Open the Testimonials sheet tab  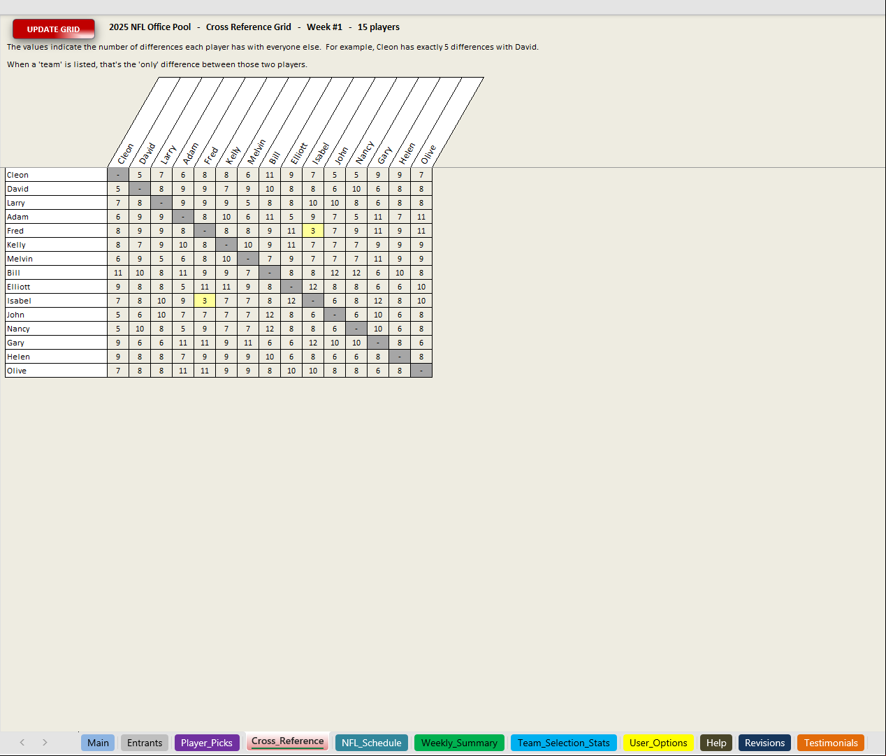[x=831, y=743]
